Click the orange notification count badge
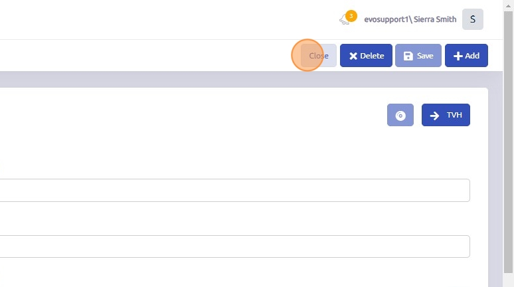Screen dimensions: 514x287 tap(351, 15)
